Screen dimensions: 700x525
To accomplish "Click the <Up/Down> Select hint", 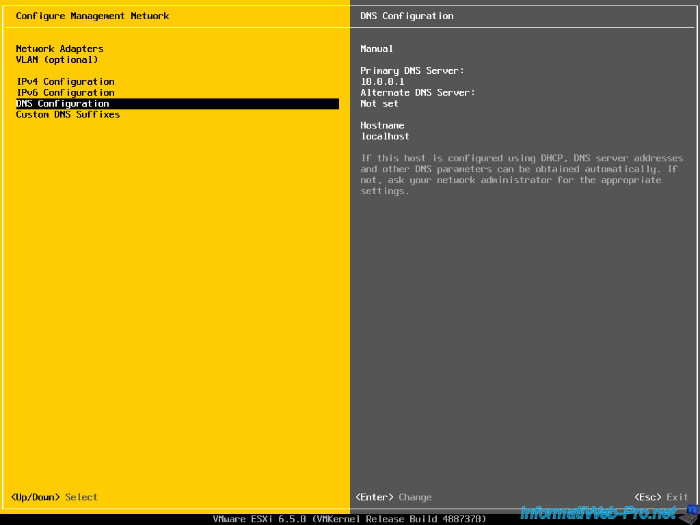I will click(54, 498).
